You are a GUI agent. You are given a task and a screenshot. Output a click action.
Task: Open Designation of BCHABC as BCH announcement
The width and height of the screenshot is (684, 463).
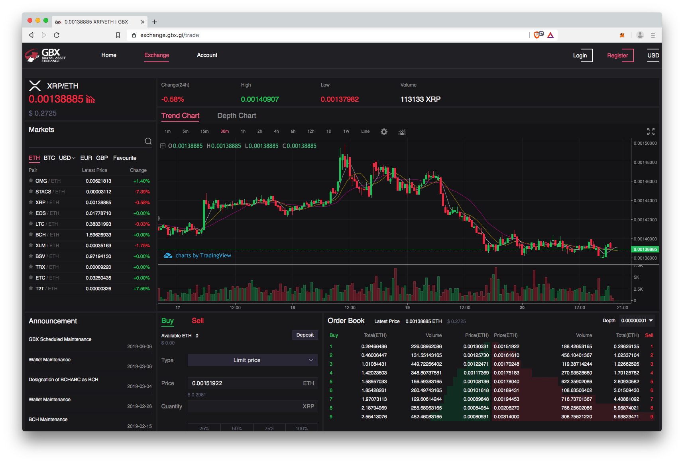[x=63, y=380]
